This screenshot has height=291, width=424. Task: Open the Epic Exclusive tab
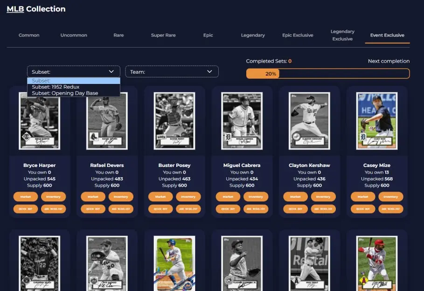tap(298, 35)
